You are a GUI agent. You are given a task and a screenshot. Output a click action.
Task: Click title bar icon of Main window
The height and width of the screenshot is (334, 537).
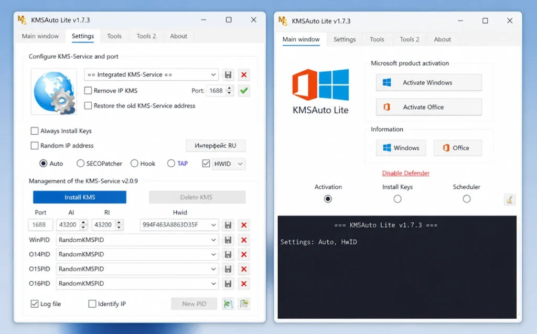pos(283,21)
